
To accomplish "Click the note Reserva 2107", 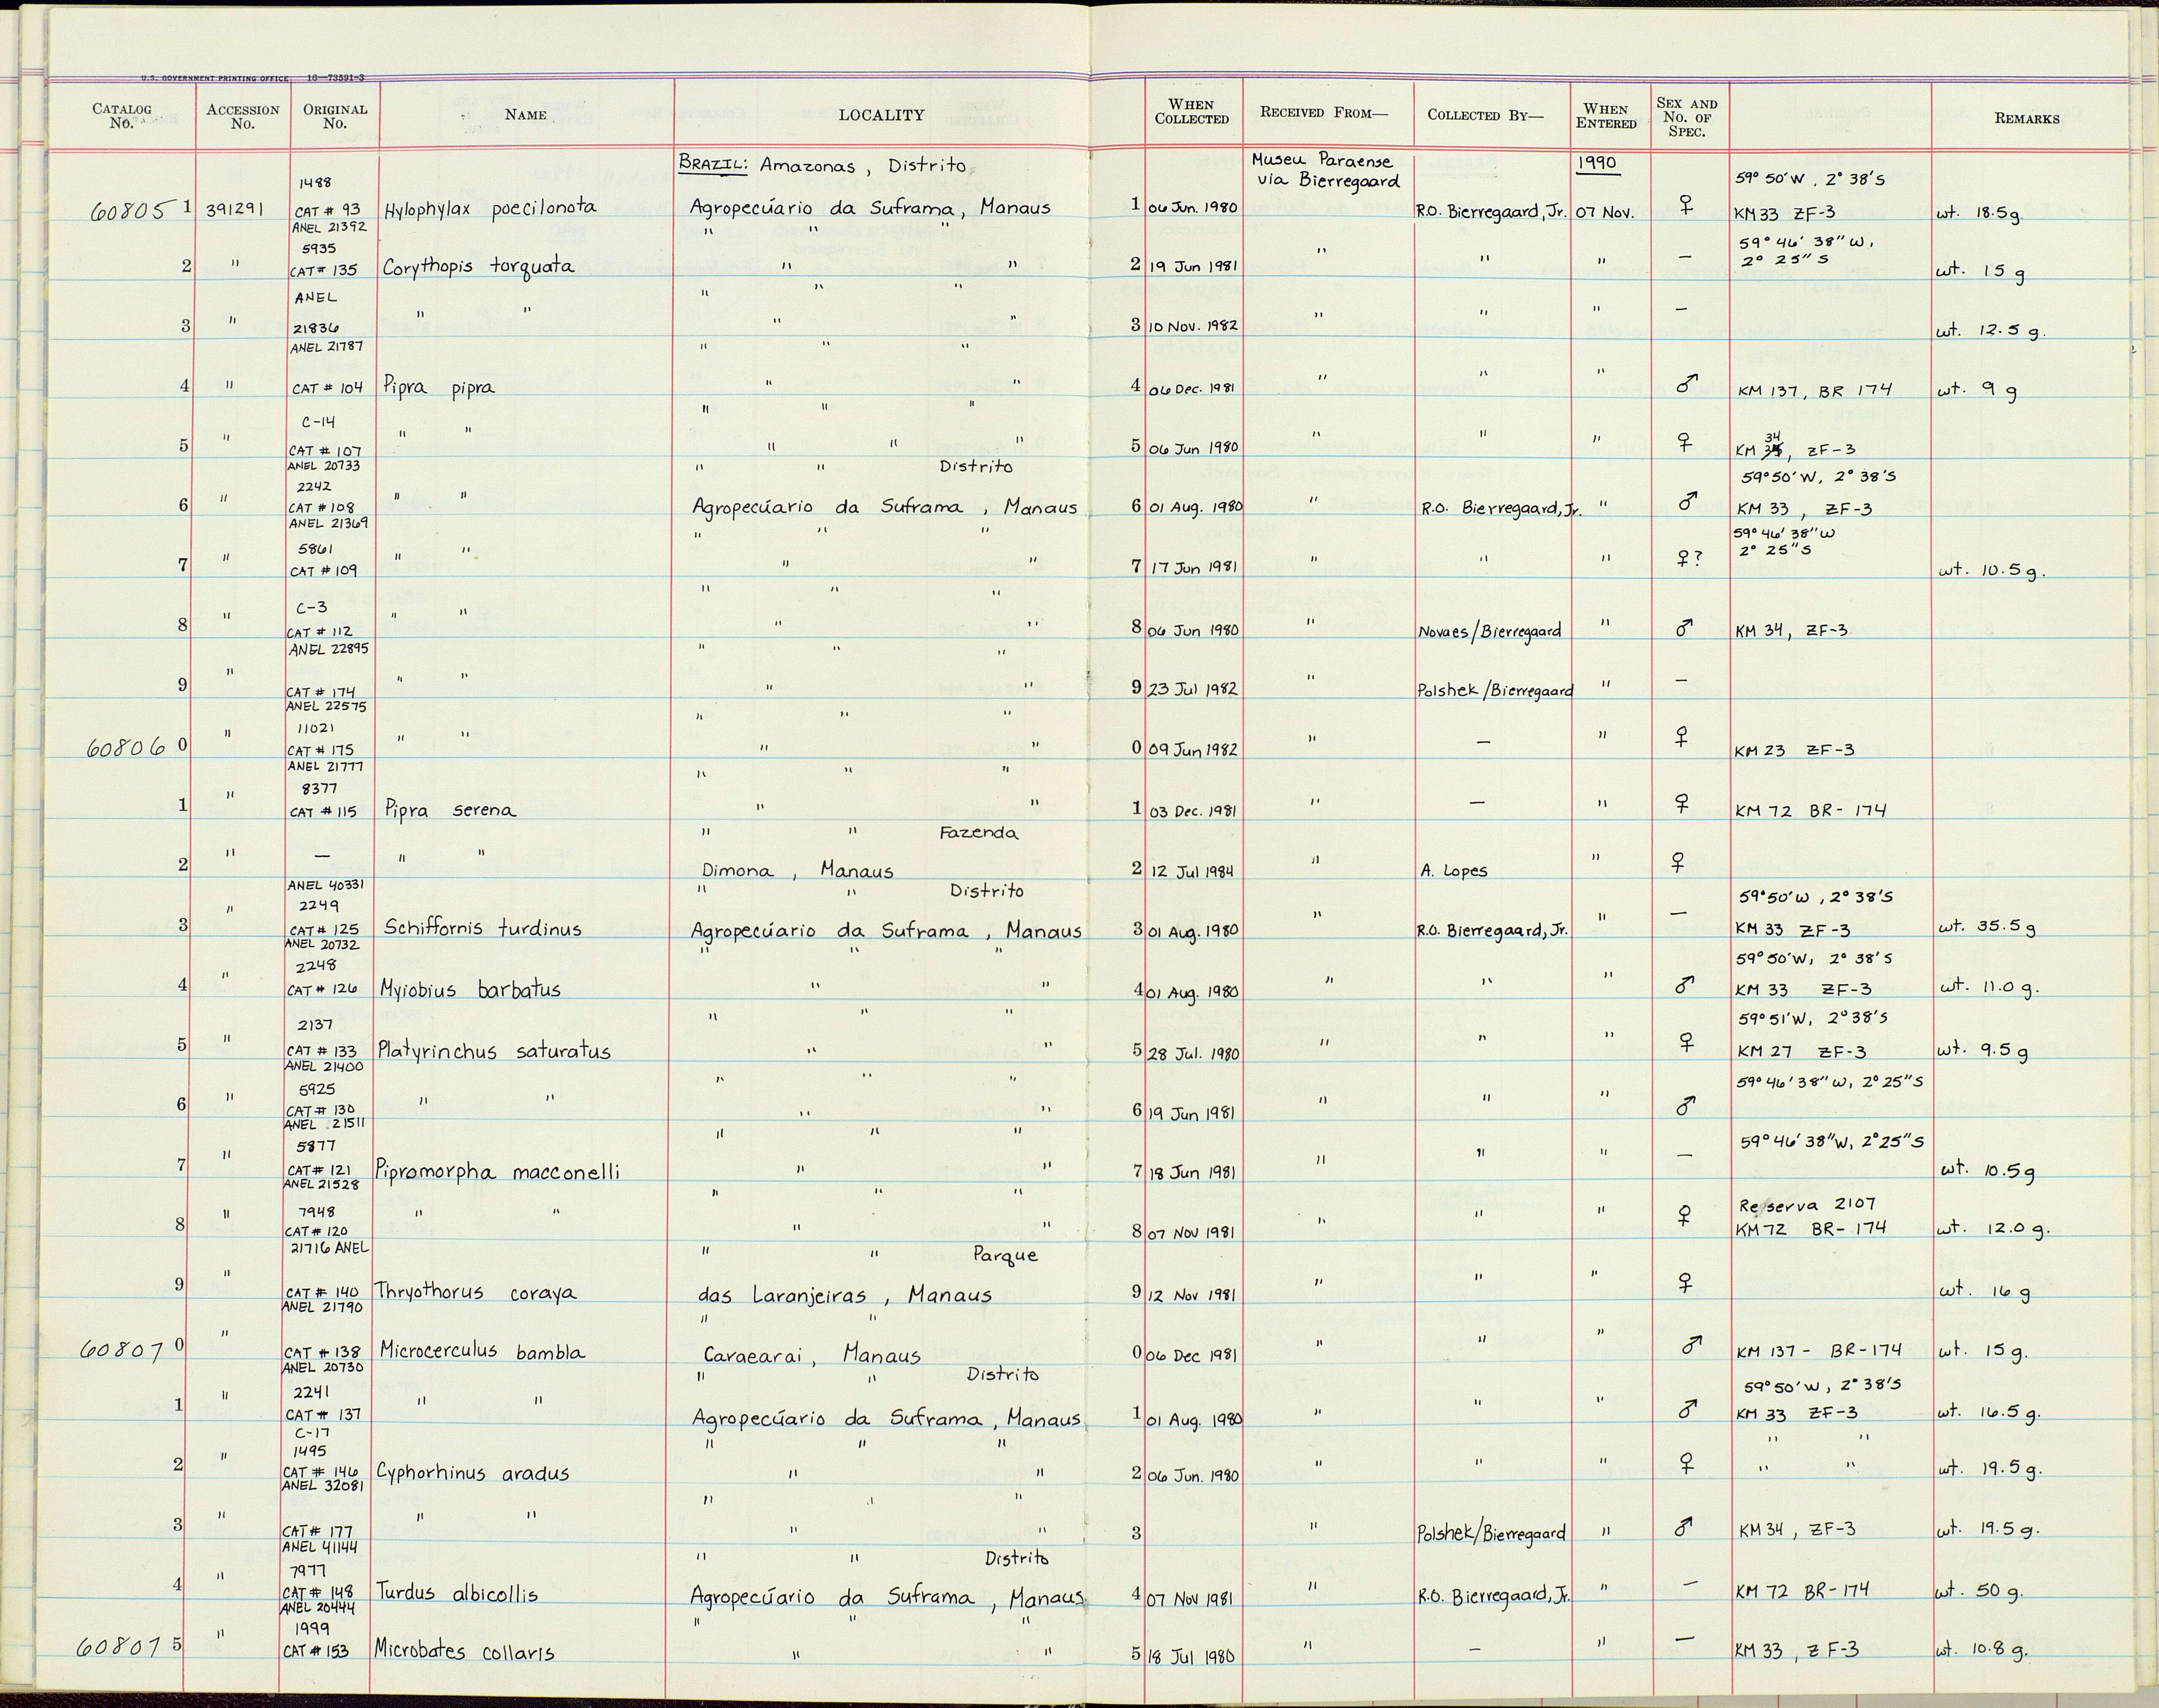I will [x=1807, y=1205].
